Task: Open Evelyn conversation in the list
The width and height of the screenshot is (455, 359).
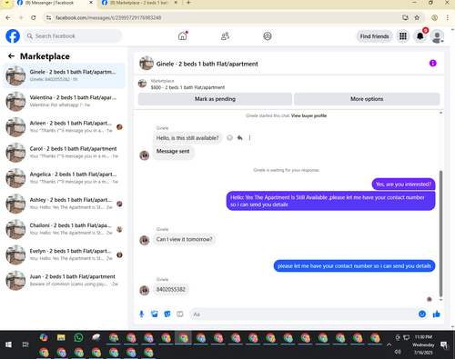Action: [x=64, y=254]
